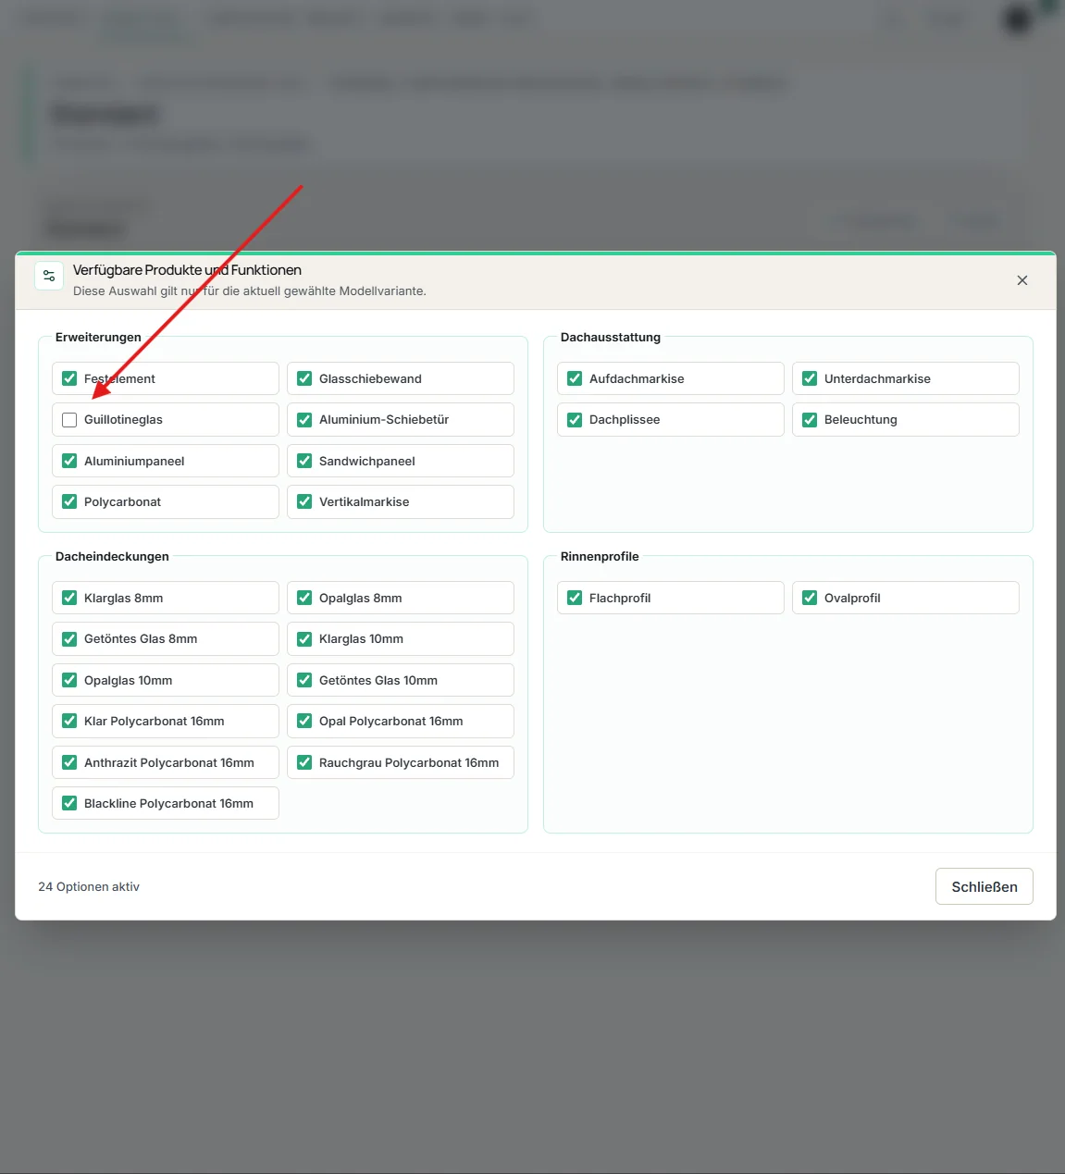Image resolution: width=1065 pixels, height=1174 pixels.
Task: Deselect the Vertikalmarkise option
Action: 304,501
